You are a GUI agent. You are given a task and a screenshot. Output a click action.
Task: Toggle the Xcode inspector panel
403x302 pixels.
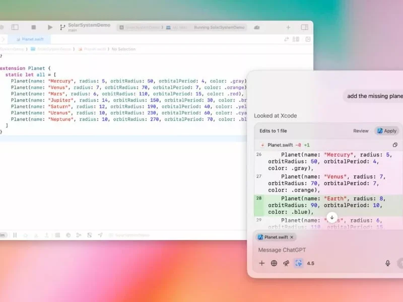(x=305, y=27)
